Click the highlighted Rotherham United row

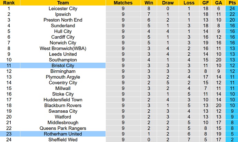click(63, 134)
